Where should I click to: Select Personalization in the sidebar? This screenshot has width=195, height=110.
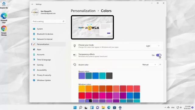[49, 44]
